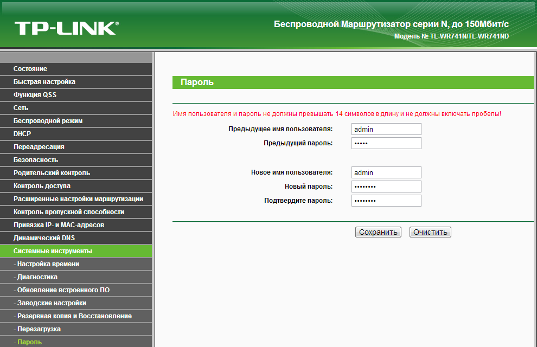The width and height of the screenshot is (537, 347).
Task: Open Родительский контроль section
Action: 76,173
